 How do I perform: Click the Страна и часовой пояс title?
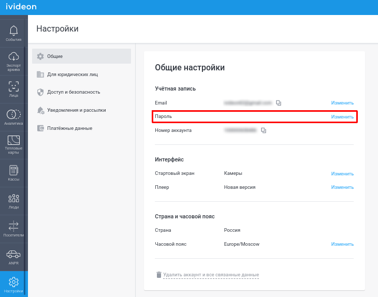pyautogui.click(x=185, y=216)
